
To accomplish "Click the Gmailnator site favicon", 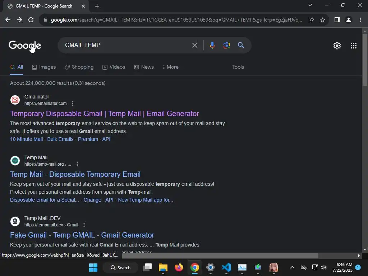I will pos(15,100).
